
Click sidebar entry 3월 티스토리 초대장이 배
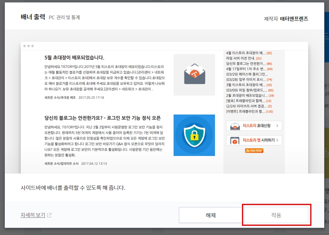(246, 85)
